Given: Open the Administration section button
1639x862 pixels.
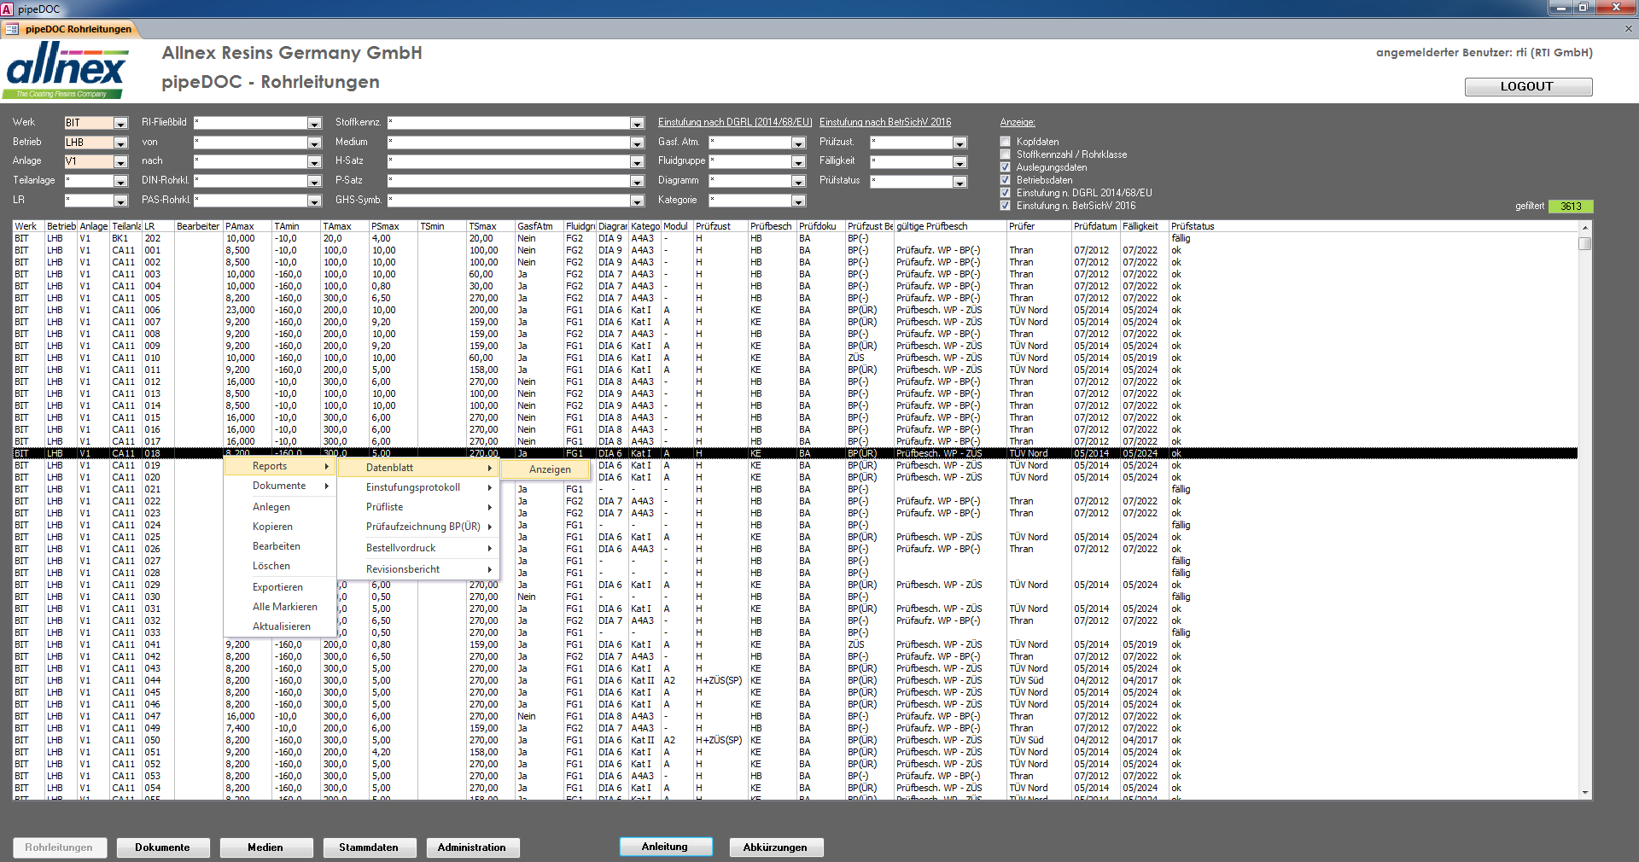Looking at the screenshot, I should click(x=472, y=847).
